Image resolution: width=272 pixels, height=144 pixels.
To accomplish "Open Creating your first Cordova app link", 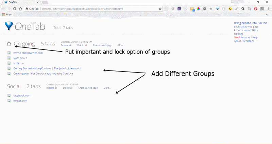I will point(43,74).
